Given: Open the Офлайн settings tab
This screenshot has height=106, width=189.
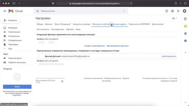Looking at the screenshot, I should pyautogui.click(x=70, y=29).
